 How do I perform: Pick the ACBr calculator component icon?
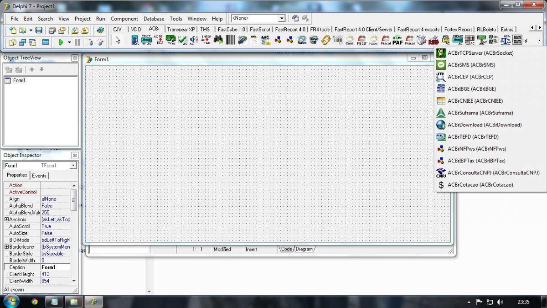(x=135, y=40)
